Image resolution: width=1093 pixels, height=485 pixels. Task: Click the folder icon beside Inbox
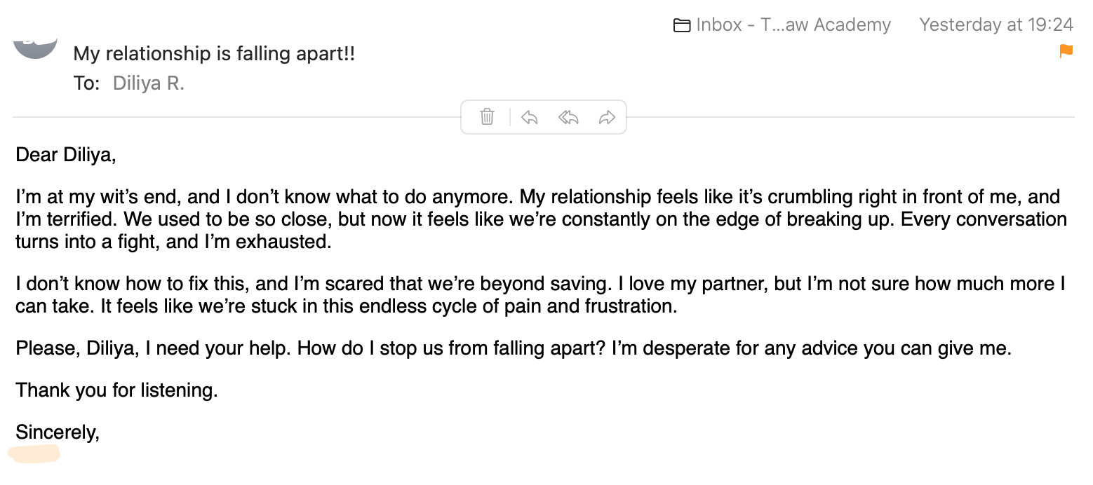pos(681,26)
